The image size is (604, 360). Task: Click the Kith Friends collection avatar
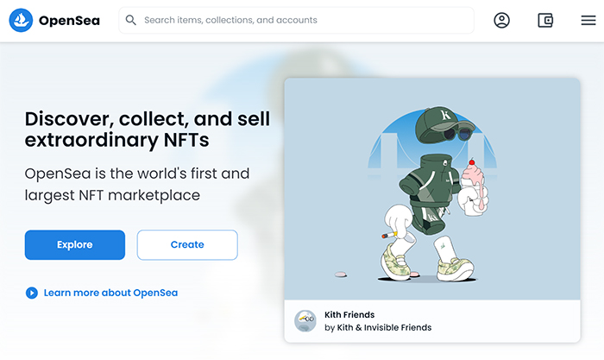coord(305,321)
